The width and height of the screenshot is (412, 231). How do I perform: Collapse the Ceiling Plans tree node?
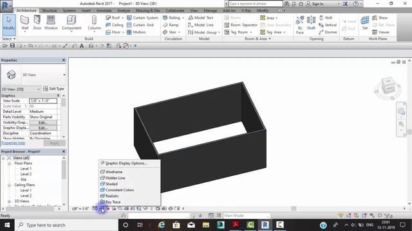click(9, 185)
